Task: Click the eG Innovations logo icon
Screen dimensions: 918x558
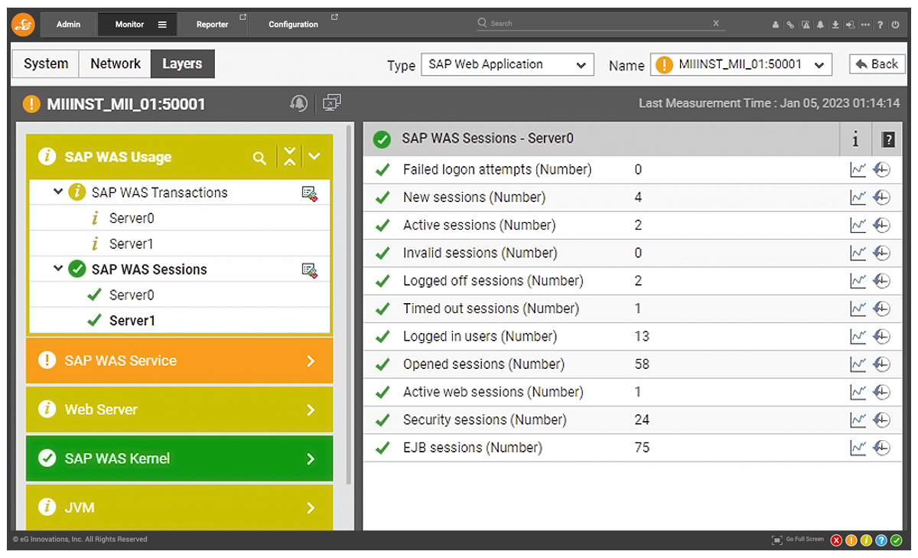Action: pyautogui.click(x=23, y=24)
